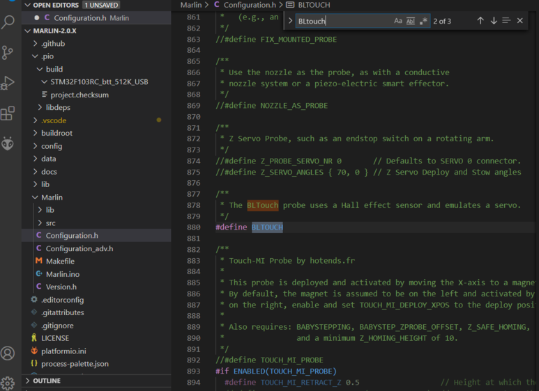Open process-palette.json file
Screen dimensions: 539x391
[75, 364]
